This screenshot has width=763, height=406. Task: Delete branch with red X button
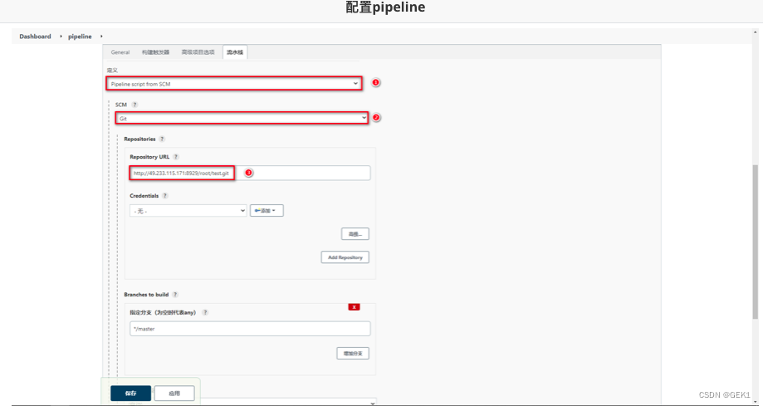coord(354,306)
